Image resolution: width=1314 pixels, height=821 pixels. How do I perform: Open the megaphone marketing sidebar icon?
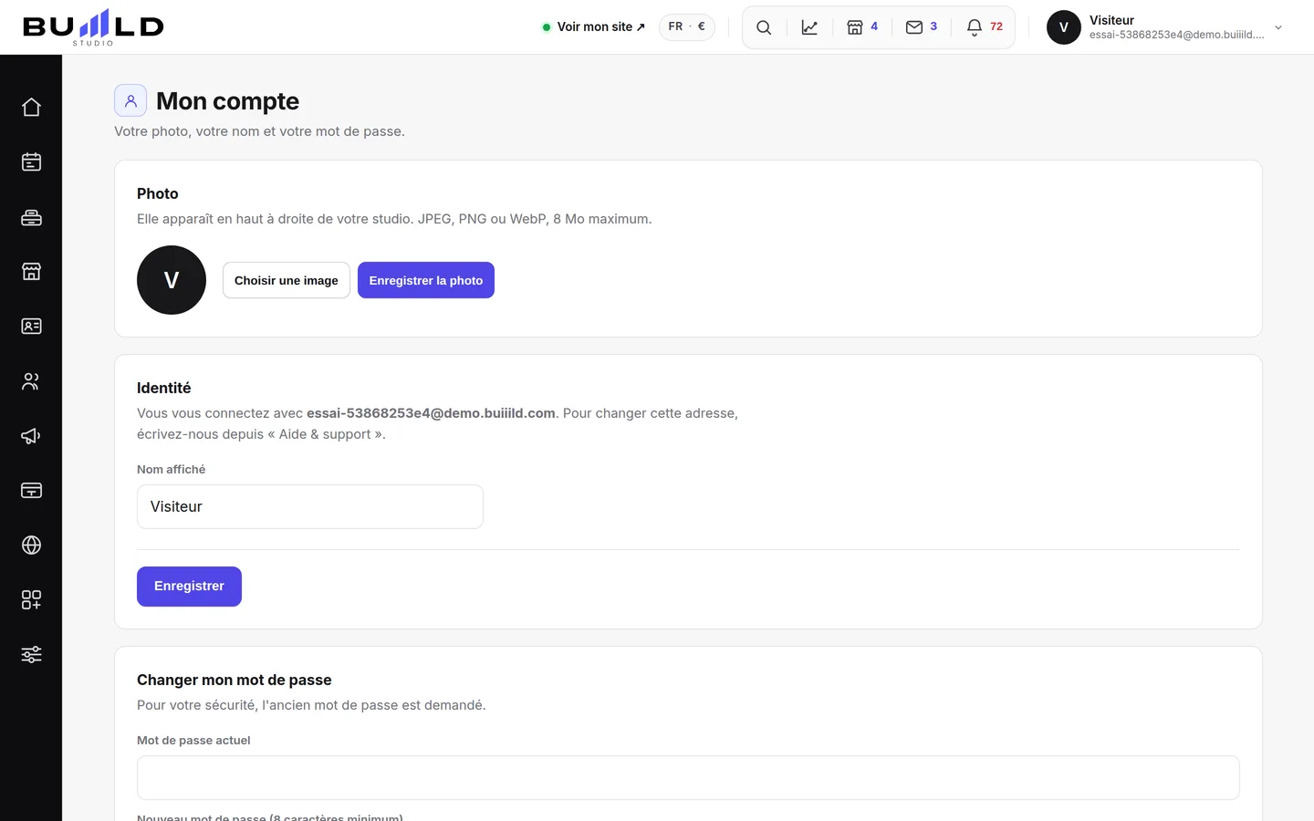pos(31,436)
